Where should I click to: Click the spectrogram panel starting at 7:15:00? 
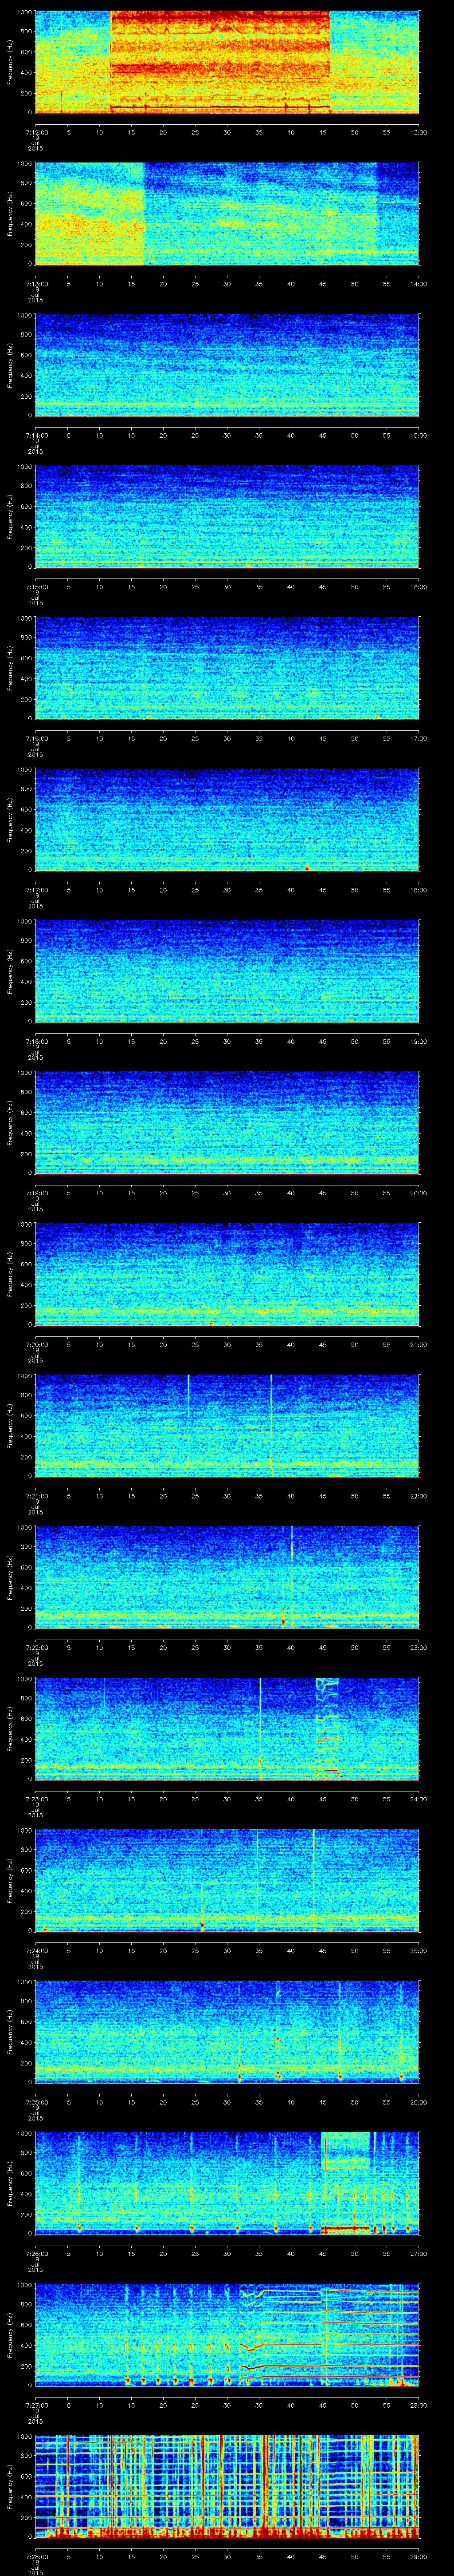pyautogui.click(x=227, y=516)
